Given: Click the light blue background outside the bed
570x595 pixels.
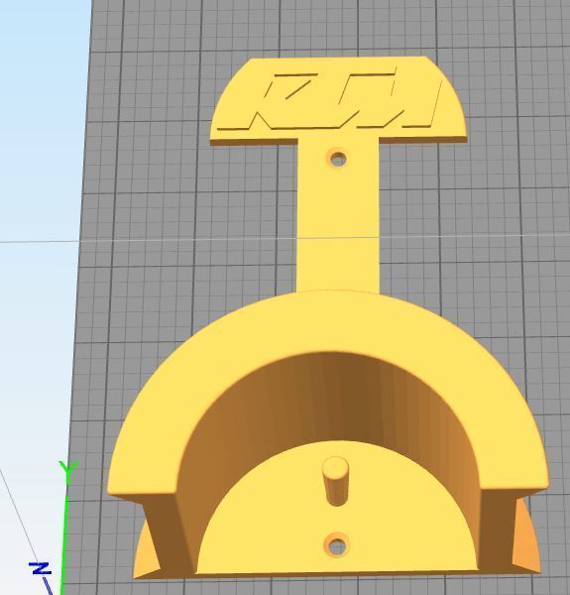Looking at the screenshot, I should 38,114.
